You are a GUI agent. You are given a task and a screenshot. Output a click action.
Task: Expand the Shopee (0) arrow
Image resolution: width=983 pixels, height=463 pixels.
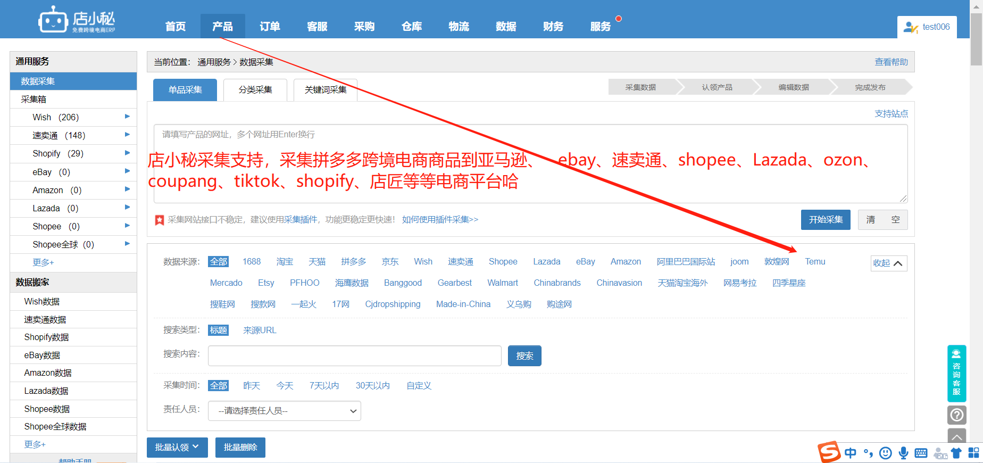[x=127, y=226]
